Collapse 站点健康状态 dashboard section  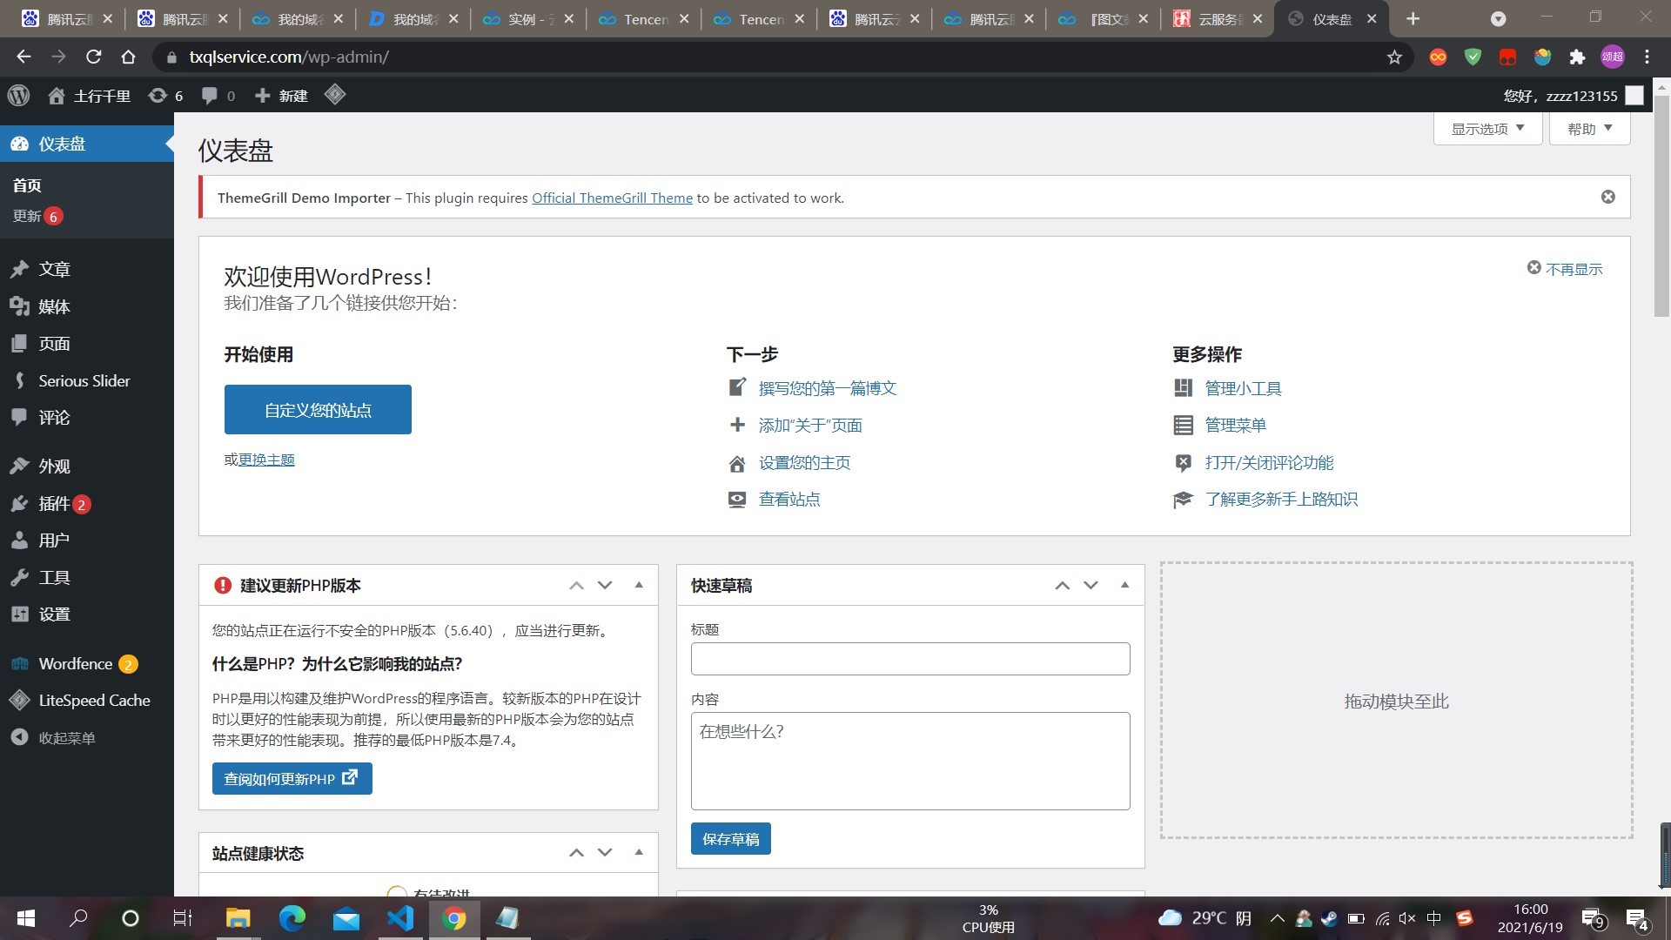(x=638, y=849)
